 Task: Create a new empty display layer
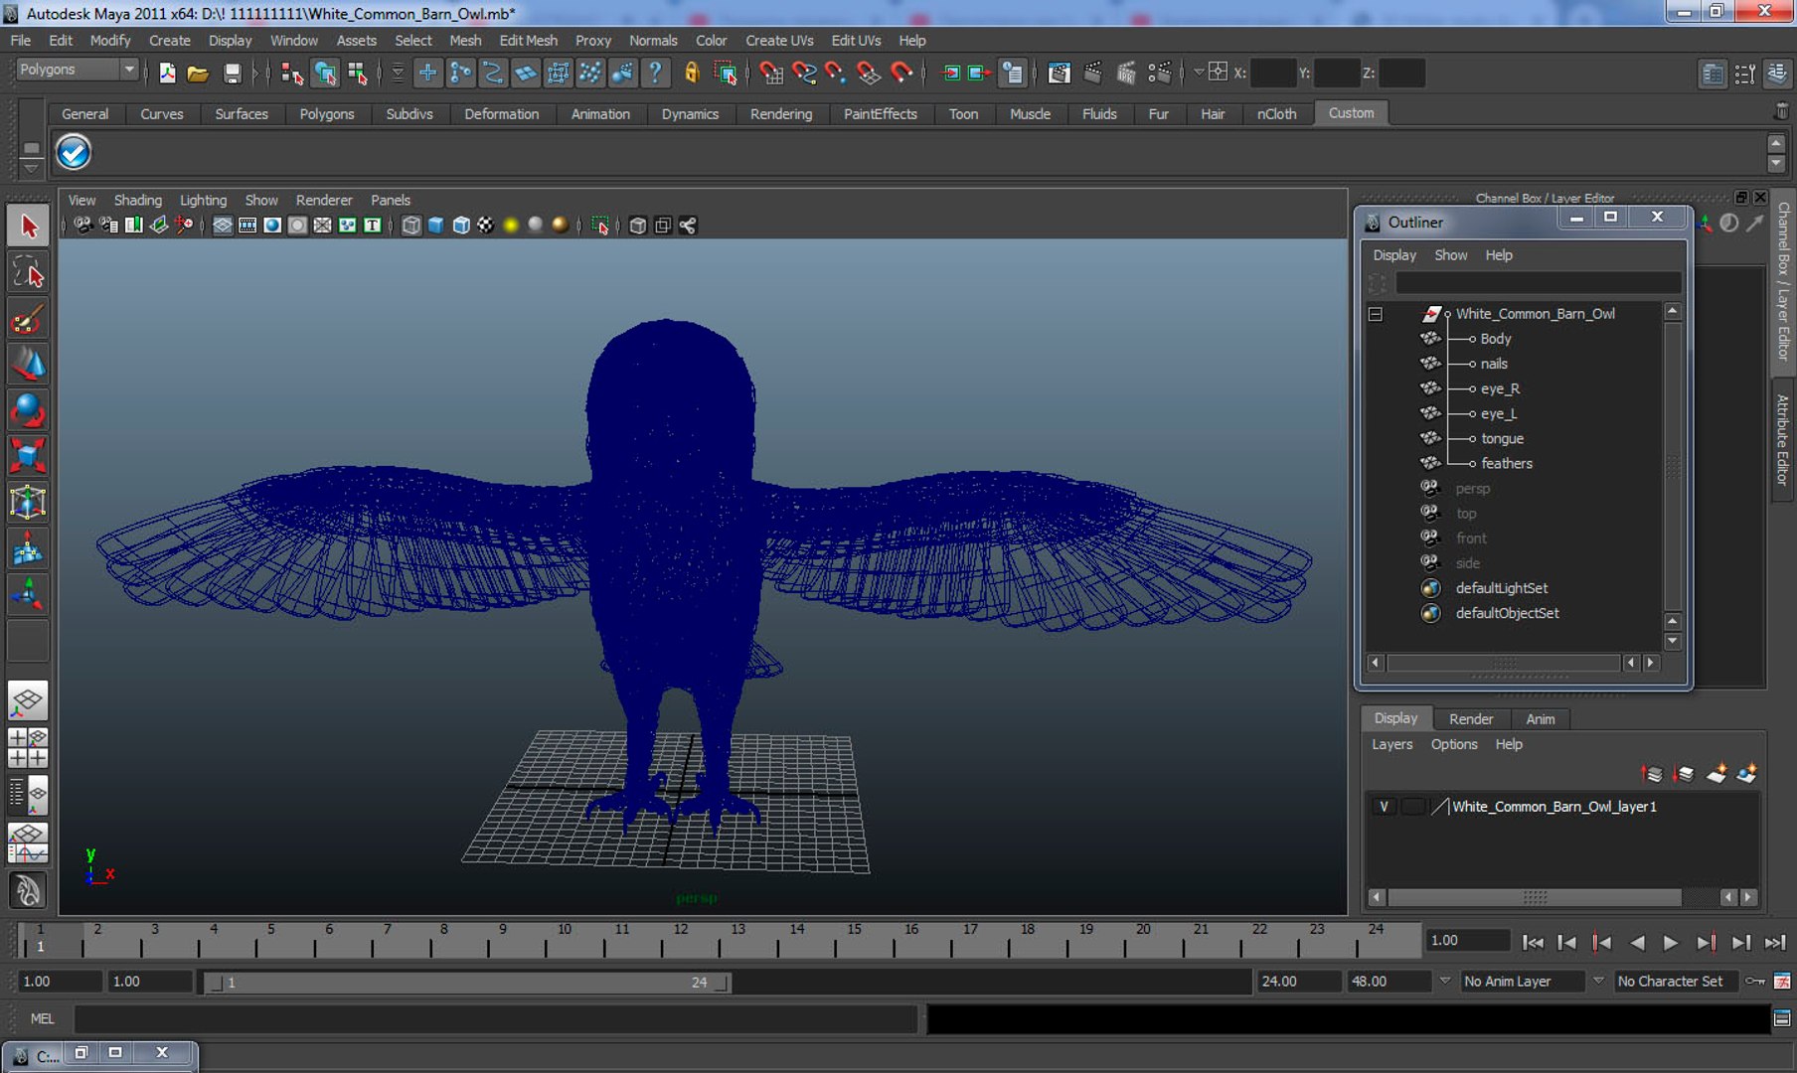click(1716, 774)
